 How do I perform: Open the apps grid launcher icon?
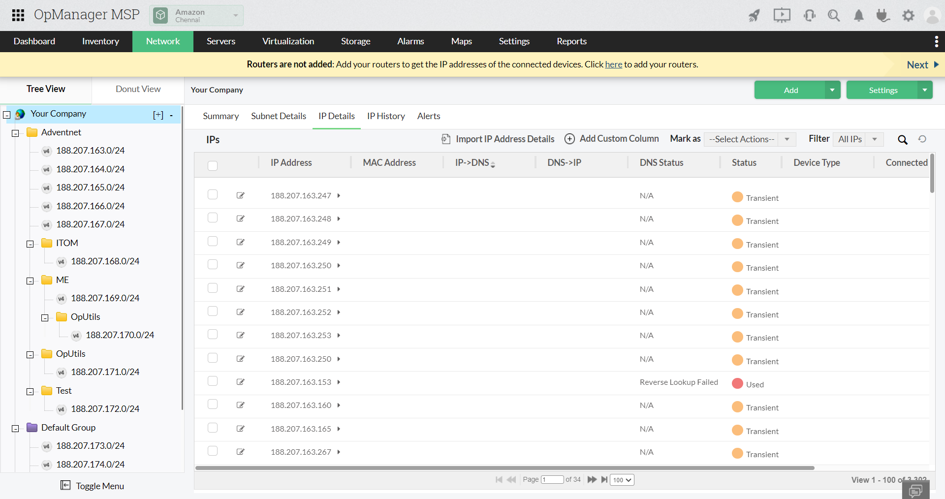(18, 15)
